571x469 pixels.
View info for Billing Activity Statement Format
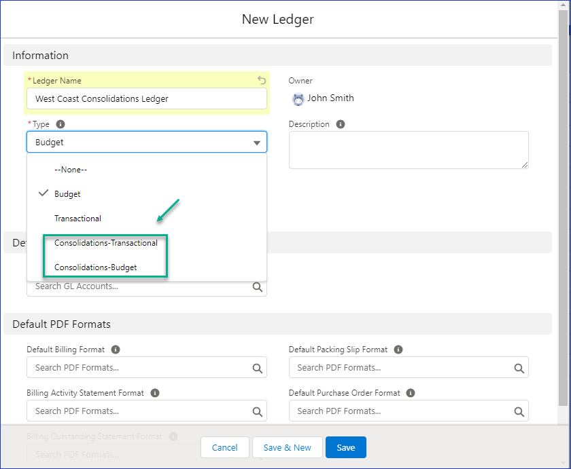155,393
